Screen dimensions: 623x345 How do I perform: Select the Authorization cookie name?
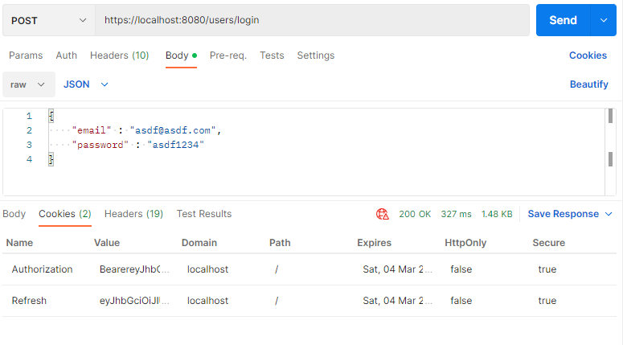pos(42,269)
